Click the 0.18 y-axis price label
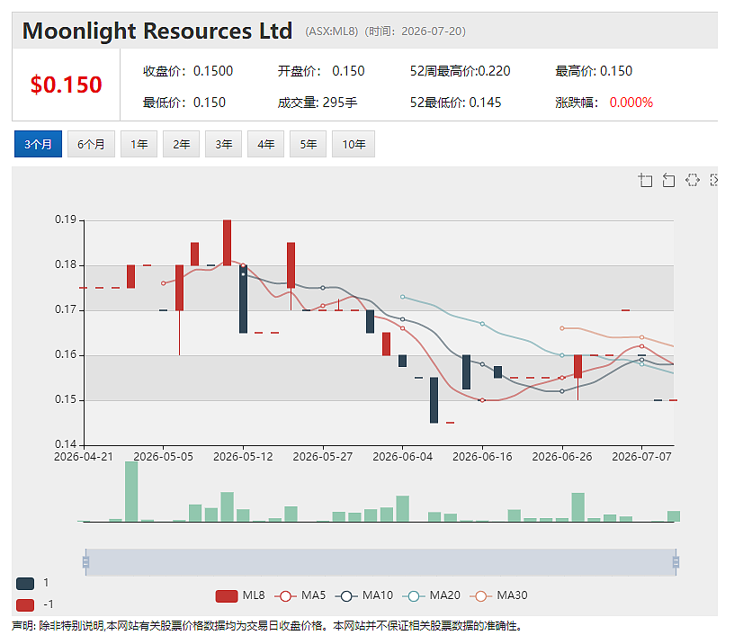 pyautogui.click(x=66, y=265)
